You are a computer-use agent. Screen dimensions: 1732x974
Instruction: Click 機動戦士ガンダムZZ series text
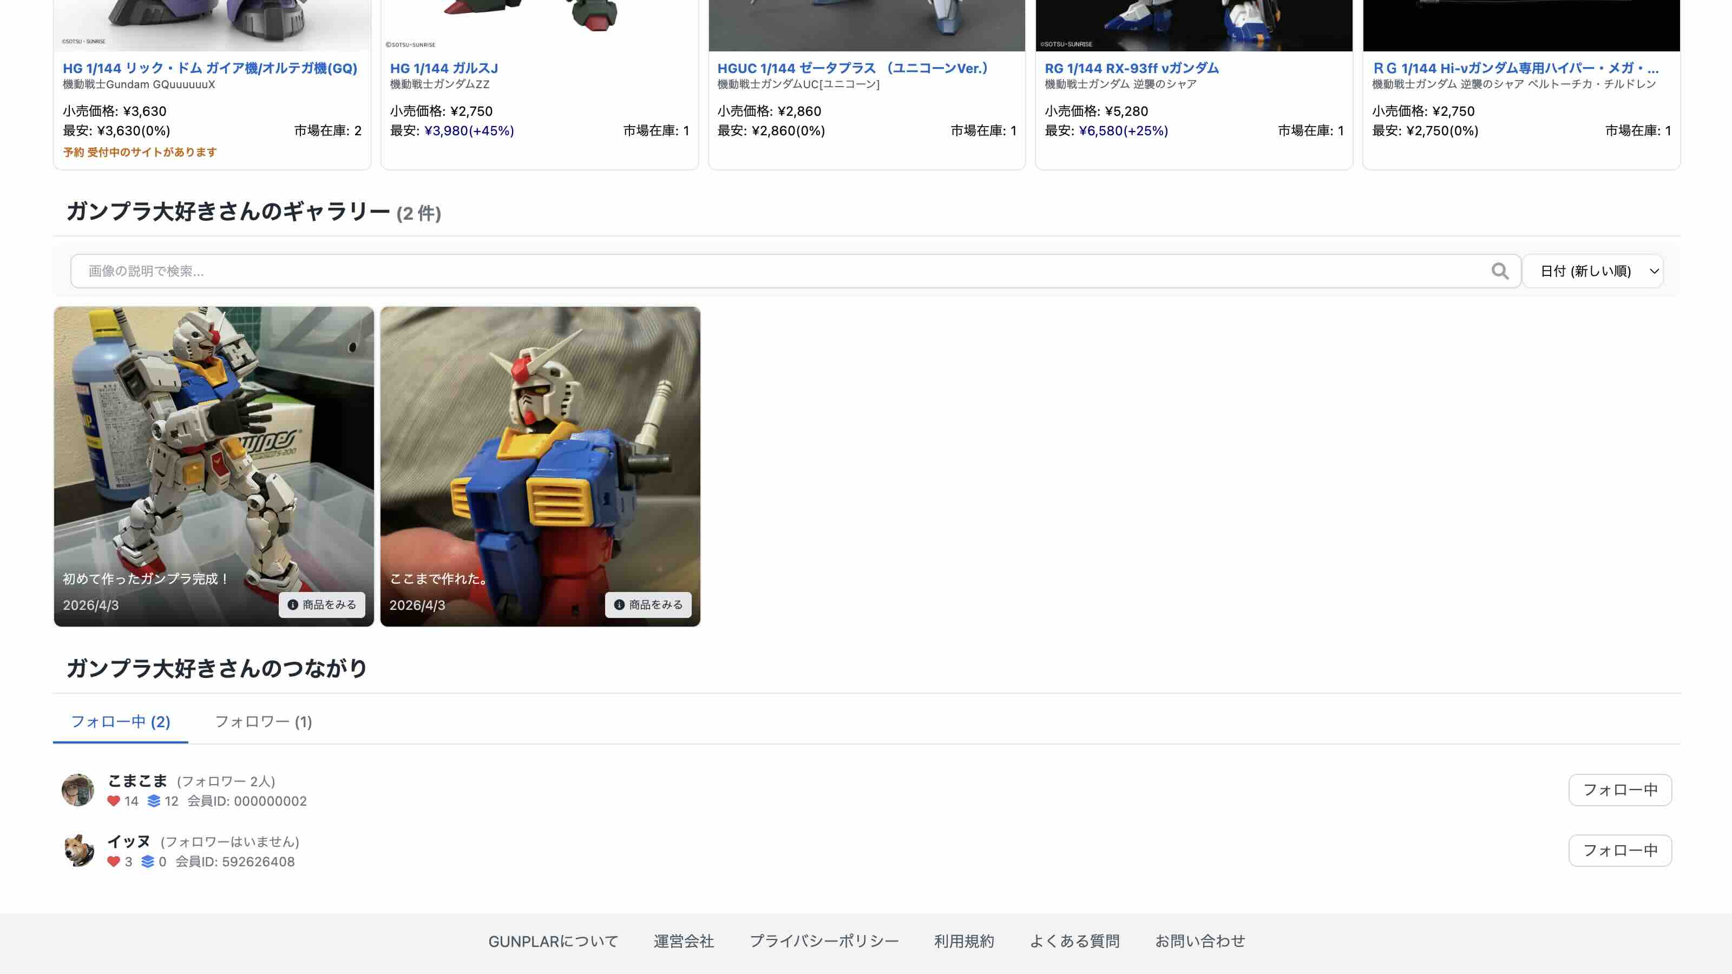pyautogui.click(x=439, y=84)
